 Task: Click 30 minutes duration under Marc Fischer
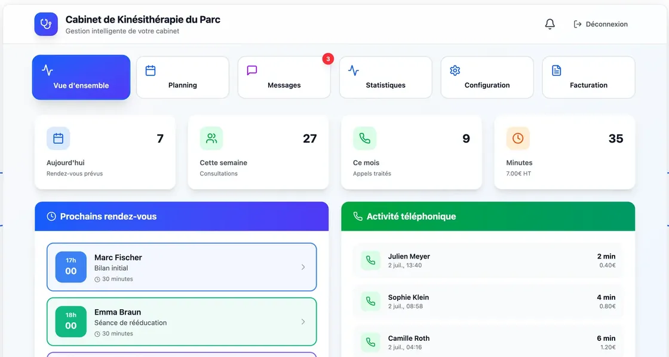[113, 279]
